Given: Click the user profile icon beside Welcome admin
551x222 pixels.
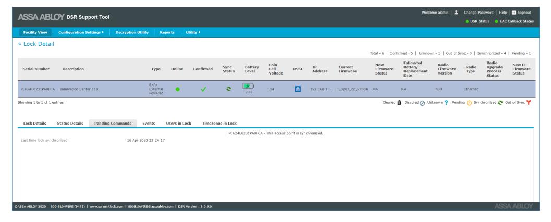Looking at the screenshot, I should point(456,13).
